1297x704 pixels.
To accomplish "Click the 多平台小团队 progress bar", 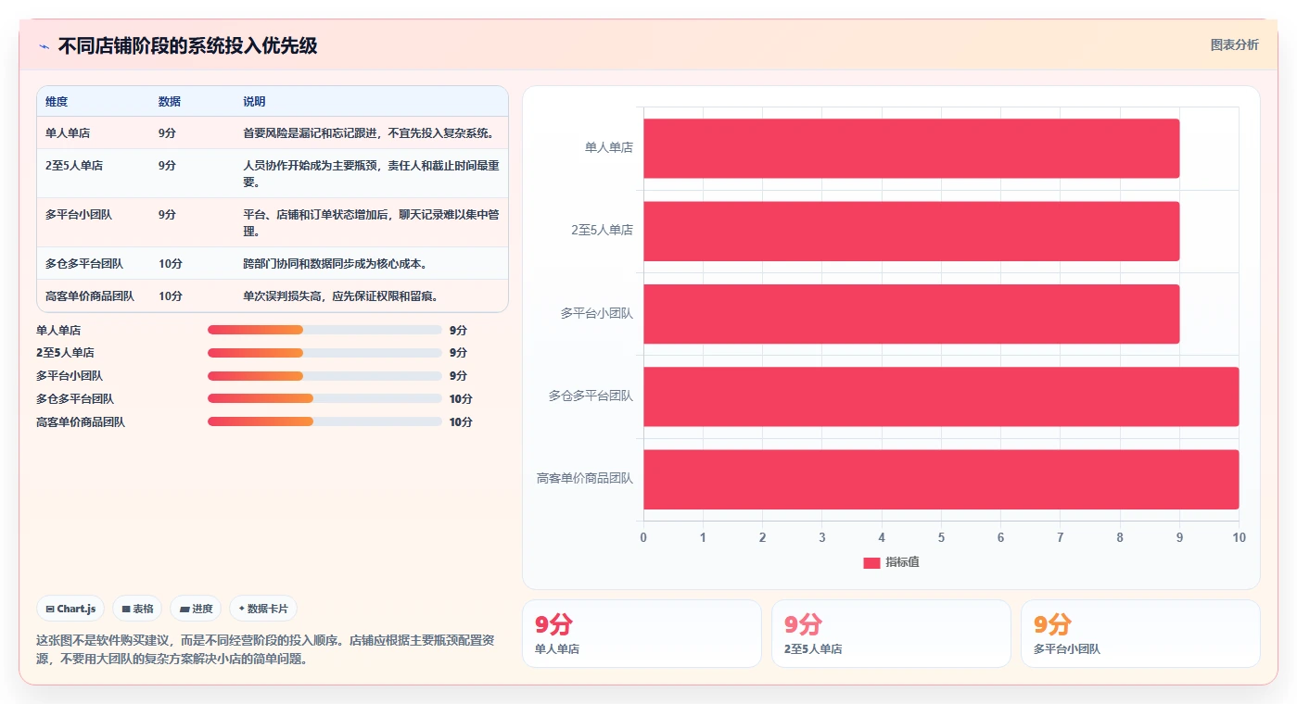I will (324, 376).
